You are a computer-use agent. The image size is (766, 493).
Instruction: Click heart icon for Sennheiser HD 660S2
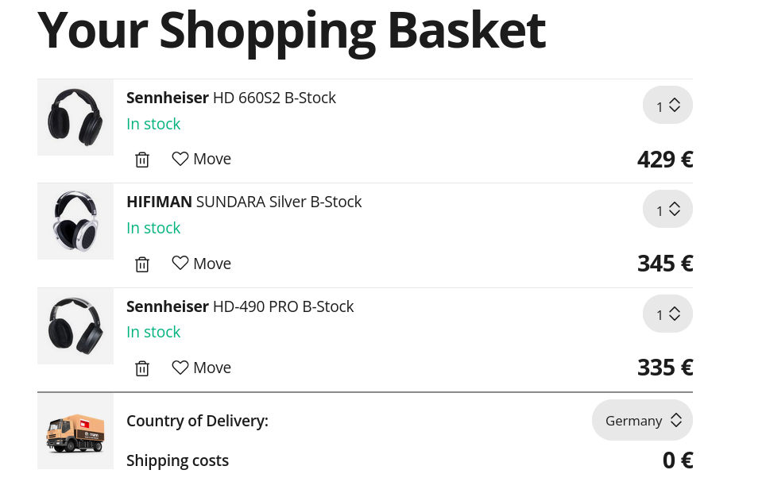point(180,159)
